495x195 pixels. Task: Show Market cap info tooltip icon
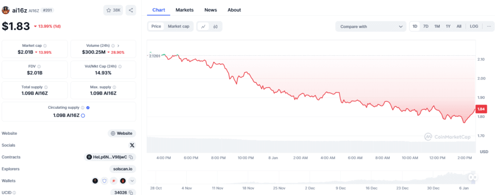point(45,46)
